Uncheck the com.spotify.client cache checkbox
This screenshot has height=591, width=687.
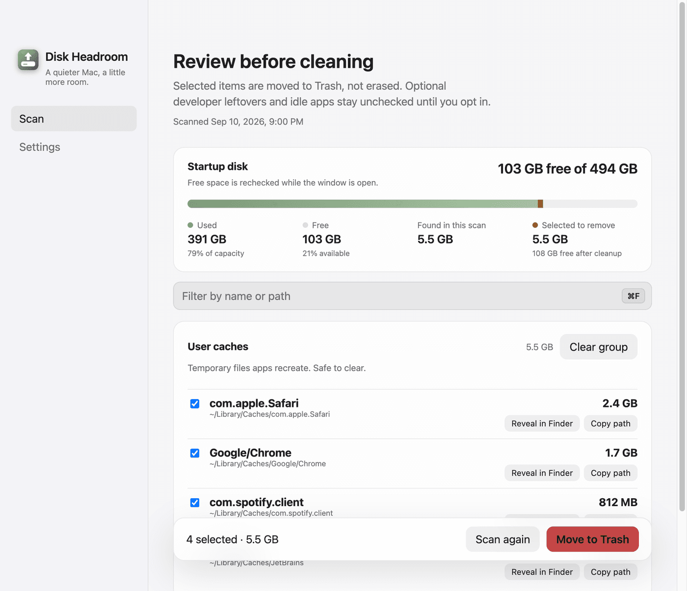coord(195,503)
